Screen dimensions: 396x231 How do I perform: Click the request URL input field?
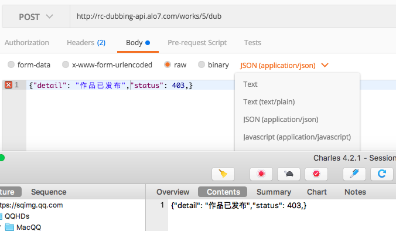[x=233, y=16]
